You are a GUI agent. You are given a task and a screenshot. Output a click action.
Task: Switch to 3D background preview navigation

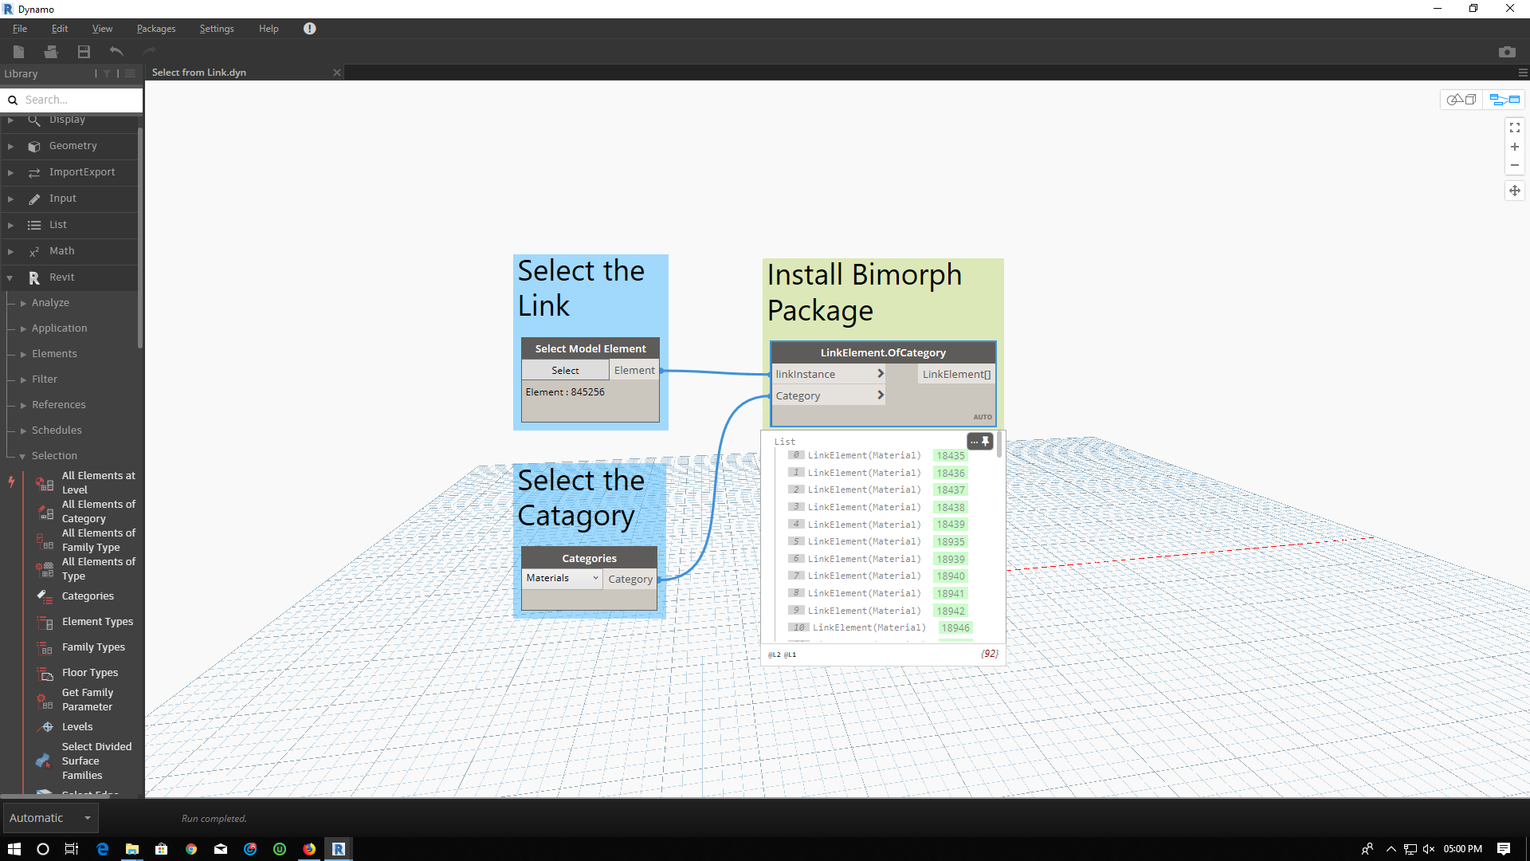point(1461,100)
